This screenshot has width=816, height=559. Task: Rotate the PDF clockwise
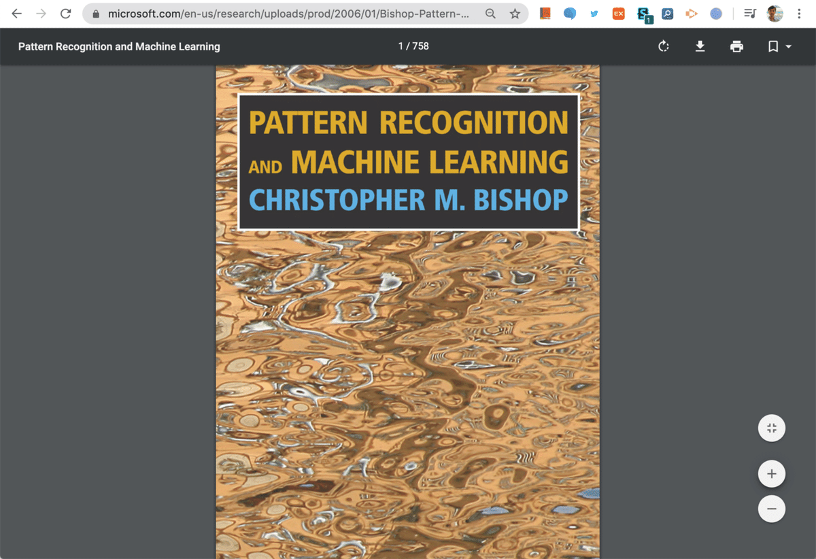coord(664,46)
